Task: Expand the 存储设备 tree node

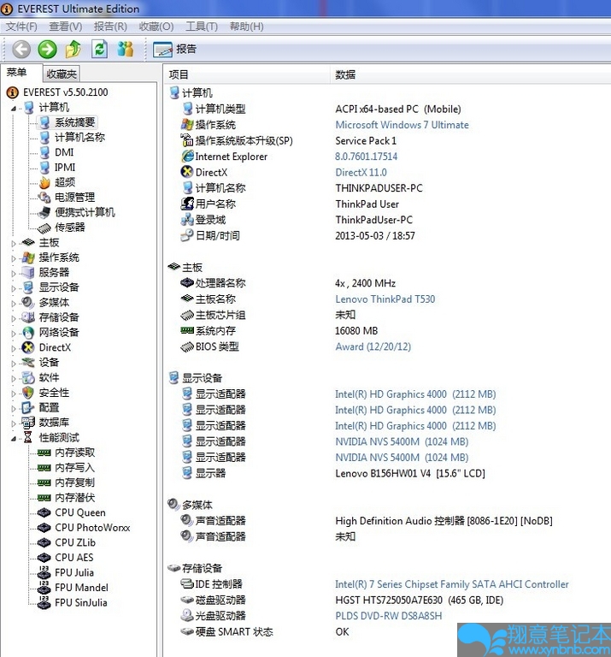Action: pyautogui.click(x=14, y=318)
